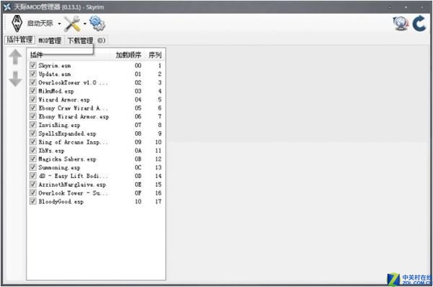
Task: Disable the BloodyGood.esp plugin checkbox
Action: pos(33,201)
